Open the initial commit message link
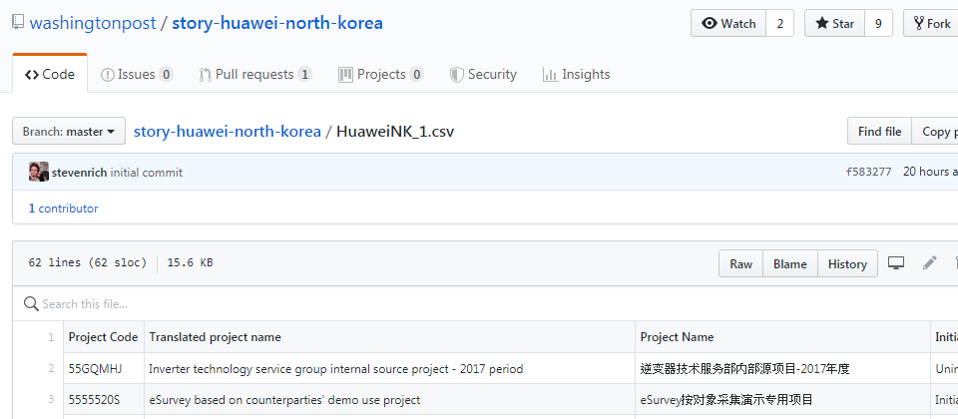 click(146, 173)
